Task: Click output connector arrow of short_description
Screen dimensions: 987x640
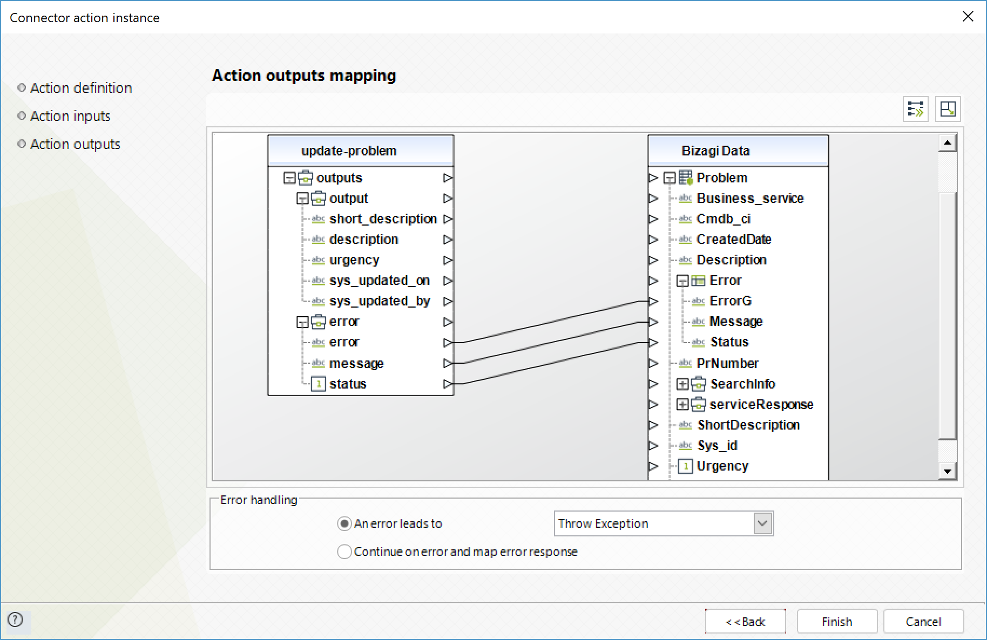Action: [x=448, y=219]
